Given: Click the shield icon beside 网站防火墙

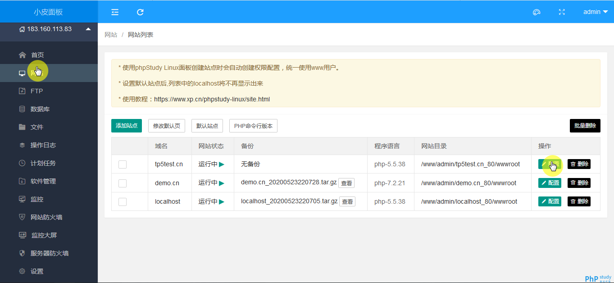Looking at the screenshot, I should point(22,217).
